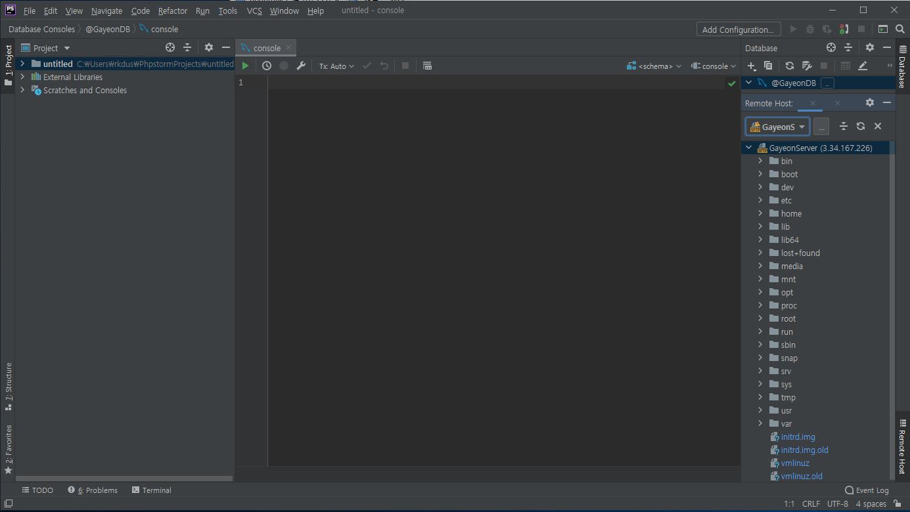Click the Add Configuration... button
Image resolution: width=910 pixels, height=512 pixels.
tap(738, 30)
